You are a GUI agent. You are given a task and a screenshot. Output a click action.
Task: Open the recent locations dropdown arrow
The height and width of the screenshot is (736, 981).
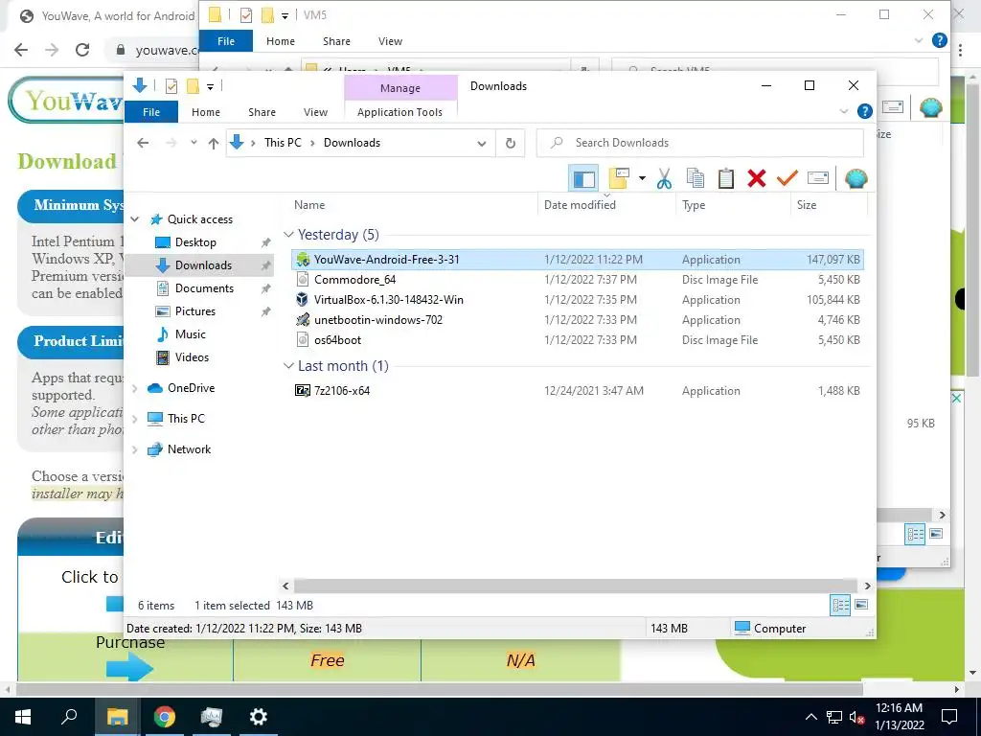click(x=194, y=143)
